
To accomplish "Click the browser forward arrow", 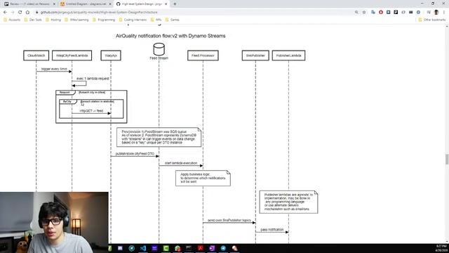I will click(13, 13).
